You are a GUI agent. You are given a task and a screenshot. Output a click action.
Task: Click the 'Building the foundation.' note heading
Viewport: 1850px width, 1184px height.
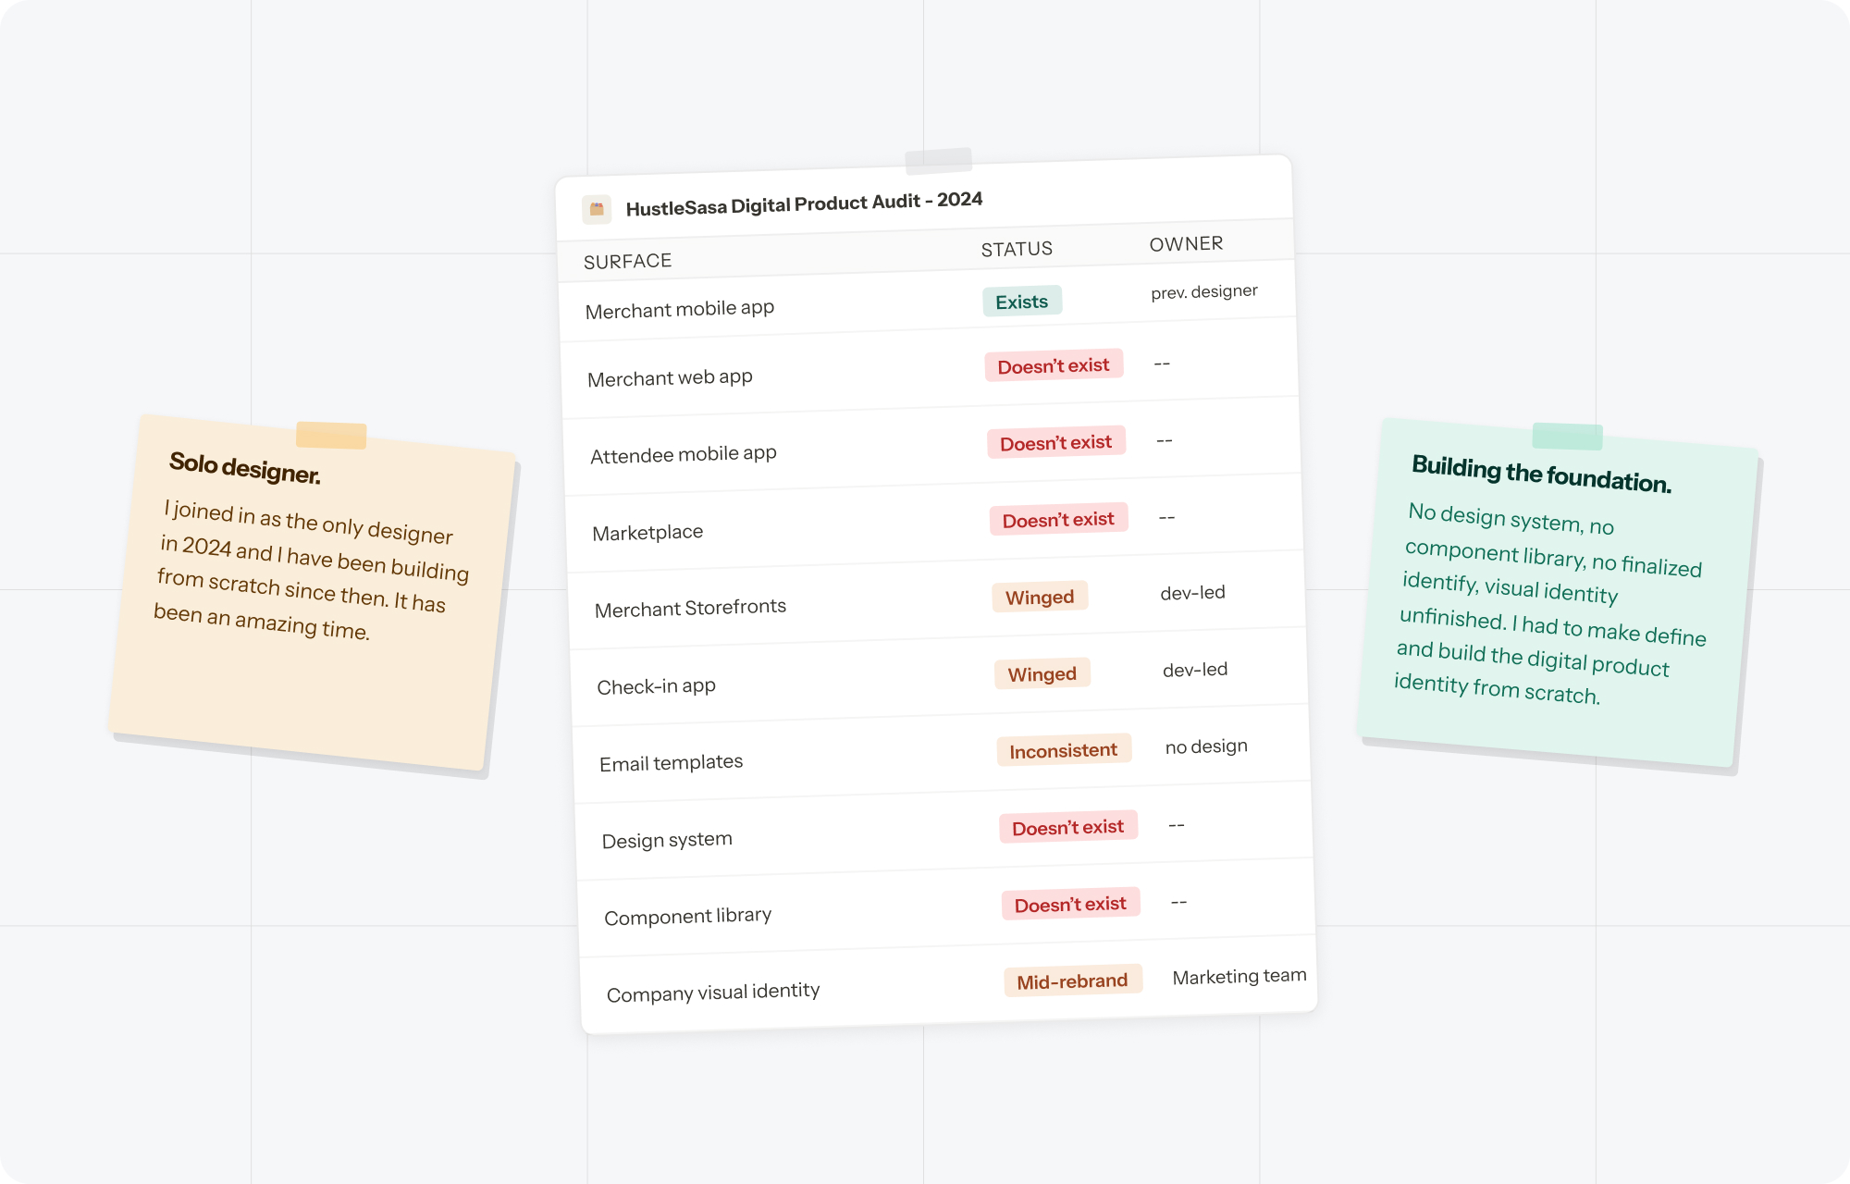pyautogui.click(x=1542, y=475)
